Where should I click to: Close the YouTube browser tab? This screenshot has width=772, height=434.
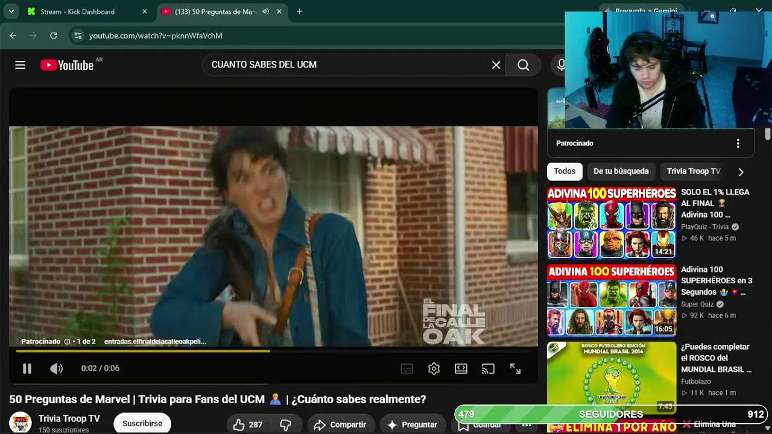[x=279, y=11]
